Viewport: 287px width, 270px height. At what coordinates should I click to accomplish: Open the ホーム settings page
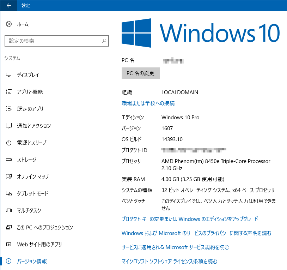point(23,24)
